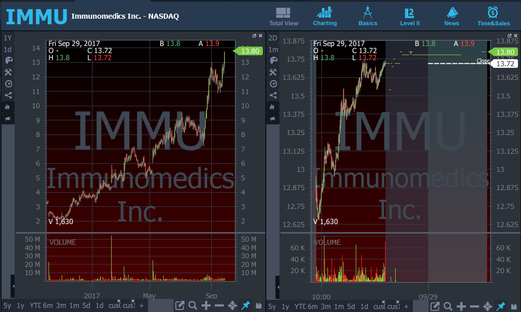Viewport: 521px width, 312px height.
Task: Zoom in with plus on right chart
Action: (461, 306)
